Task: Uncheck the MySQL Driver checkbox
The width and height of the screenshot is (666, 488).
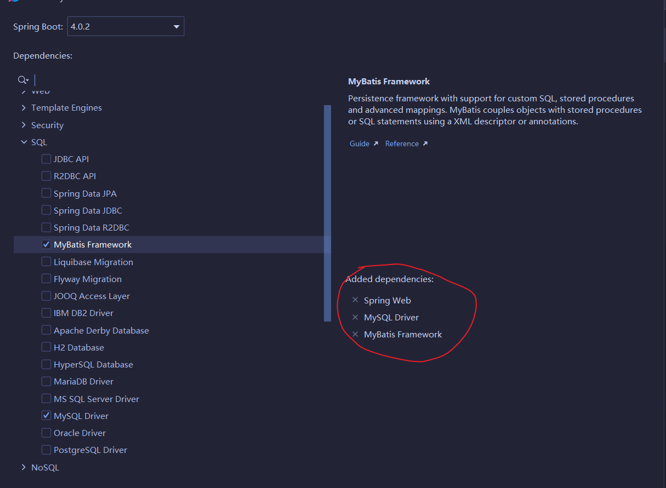Action: tap(47, 416)
